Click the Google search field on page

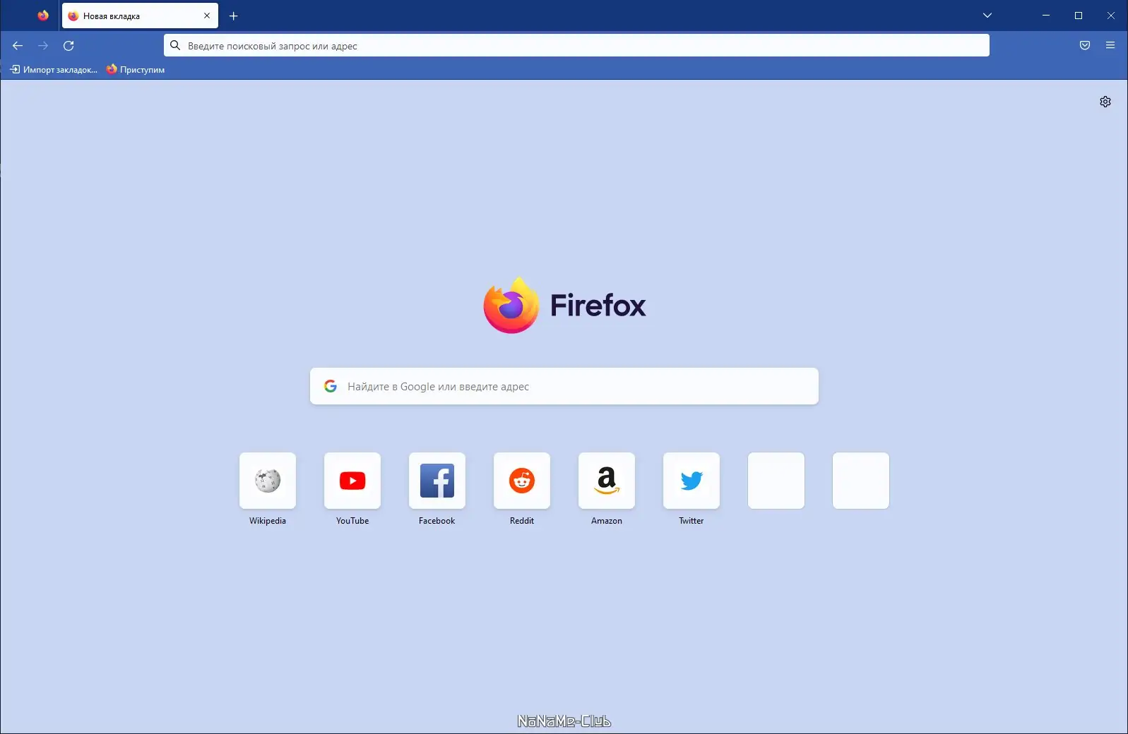pos(564,386)
